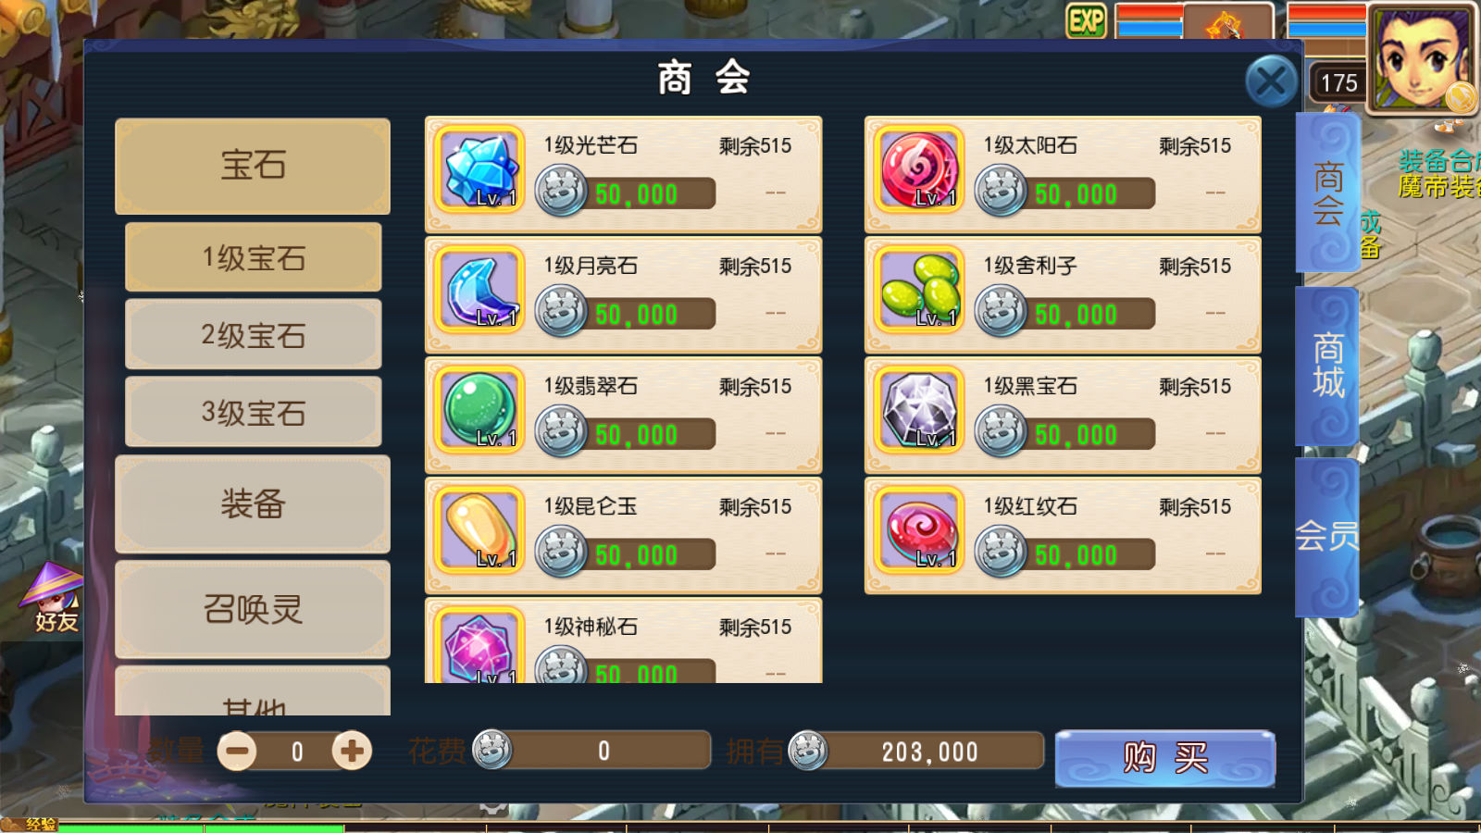Expand the 宝石 category
Screen dimensions: 1481x833
tap(253, 167)
